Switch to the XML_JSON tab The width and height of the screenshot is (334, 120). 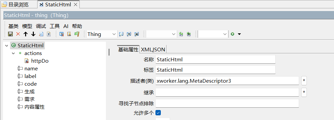[153, 49]
